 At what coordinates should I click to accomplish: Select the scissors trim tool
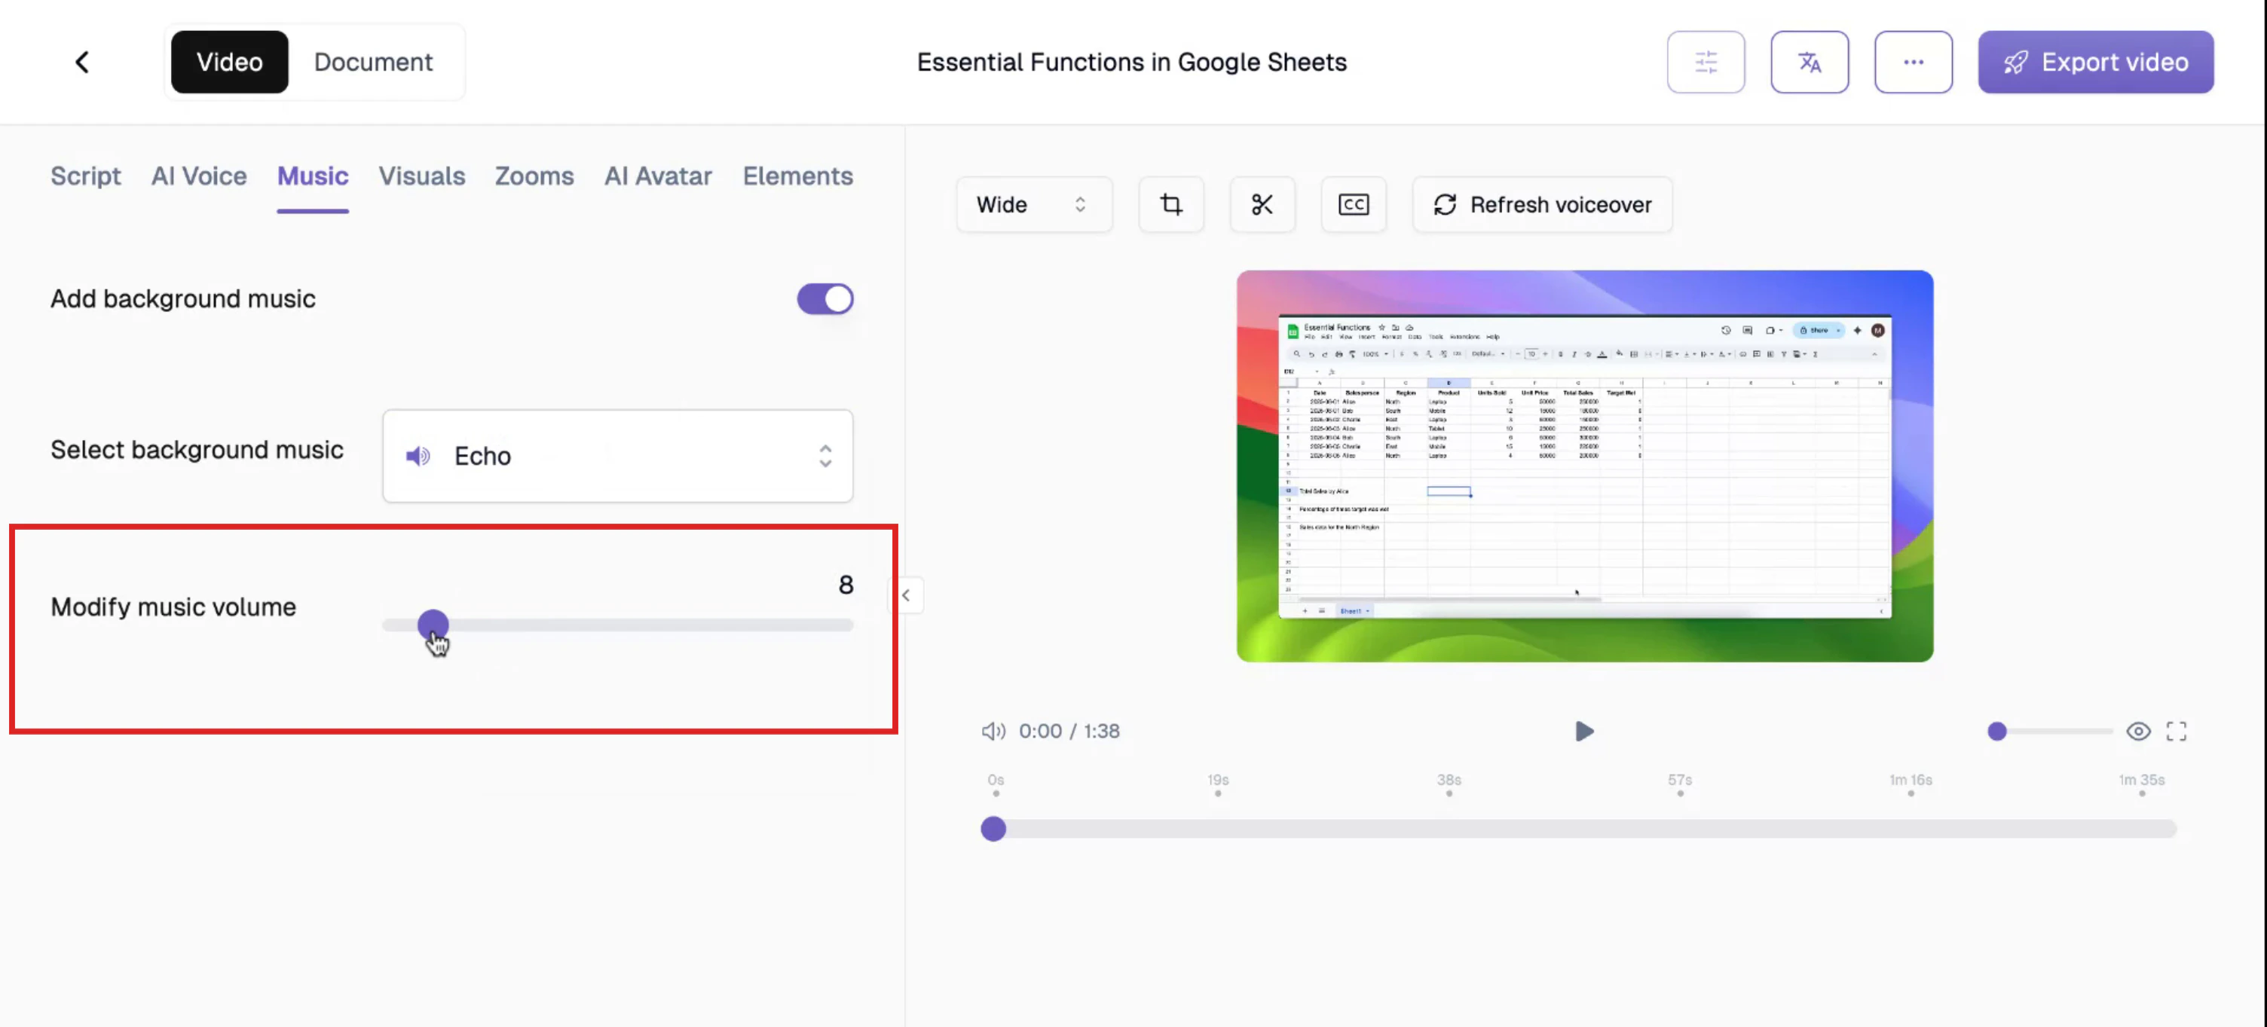(x=1263, y=204)
